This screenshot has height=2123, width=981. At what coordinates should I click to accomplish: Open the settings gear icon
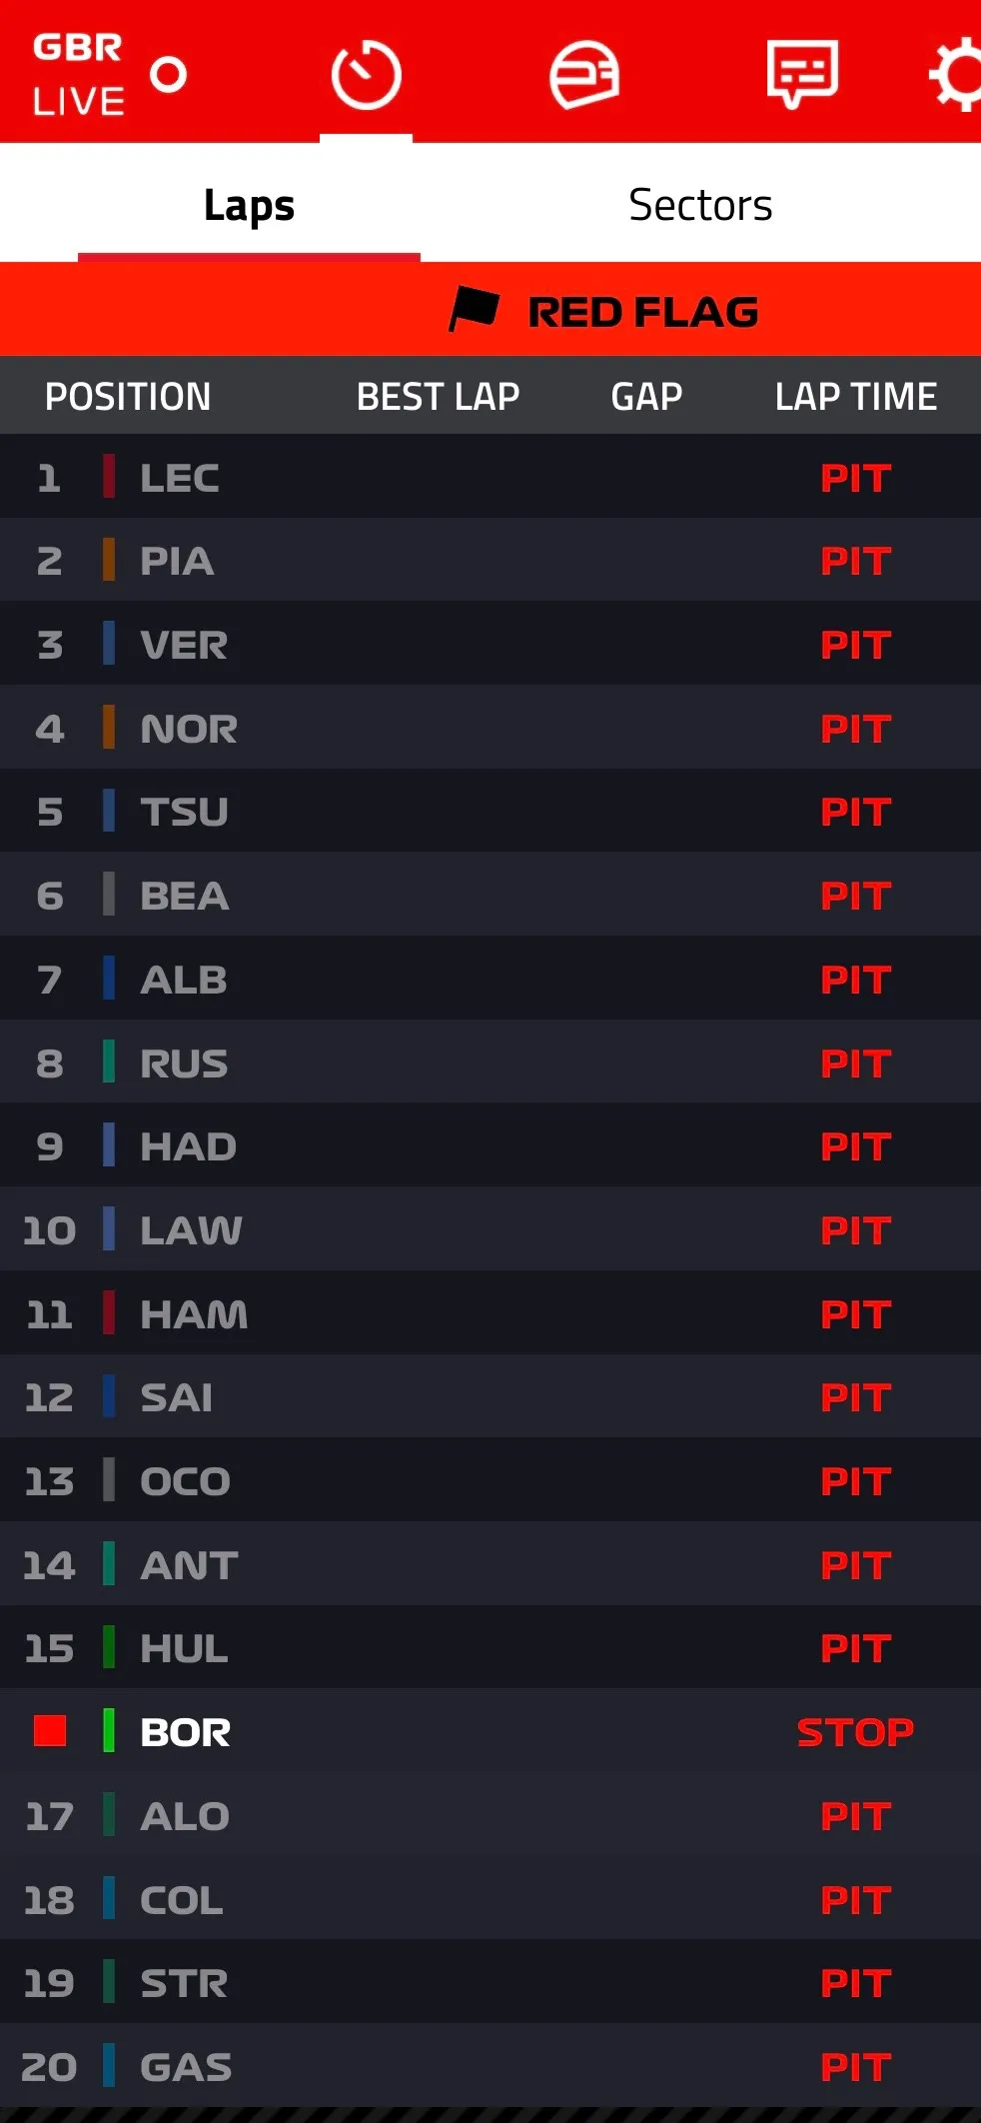coord(955,75)
